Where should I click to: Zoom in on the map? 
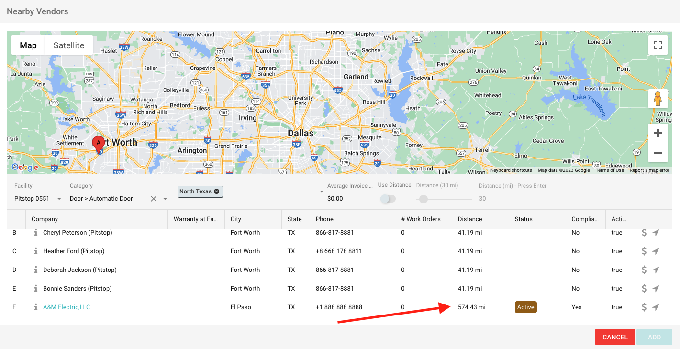click(658, 133)
